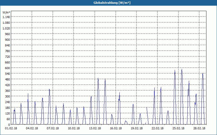Click the 1.020 y-axis value
Viewport: 217px width, 135px height.
click(6, 28)
